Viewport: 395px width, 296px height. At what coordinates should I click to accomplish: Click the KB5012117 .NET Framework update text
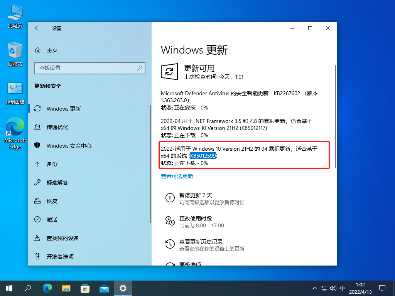237,124
